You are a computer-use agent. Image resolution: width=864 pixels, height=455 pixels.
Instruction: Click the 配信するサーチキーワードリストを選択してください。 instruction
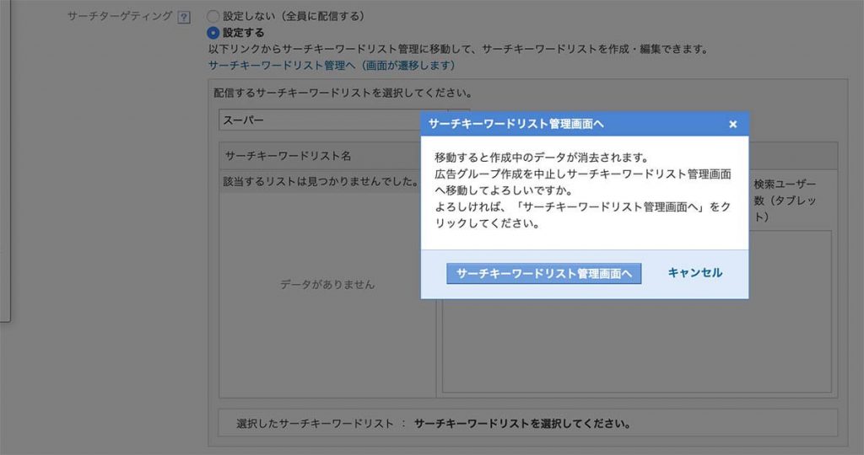pyautogui.click(x=343, y=93)
